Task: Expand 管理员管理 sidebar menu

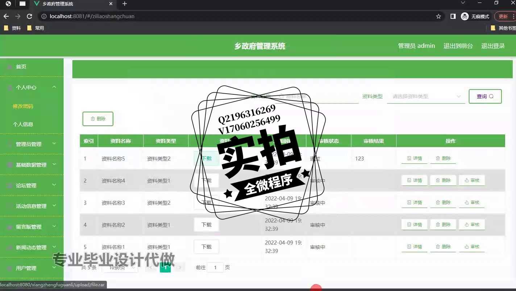Action: [x=32, y=144]
